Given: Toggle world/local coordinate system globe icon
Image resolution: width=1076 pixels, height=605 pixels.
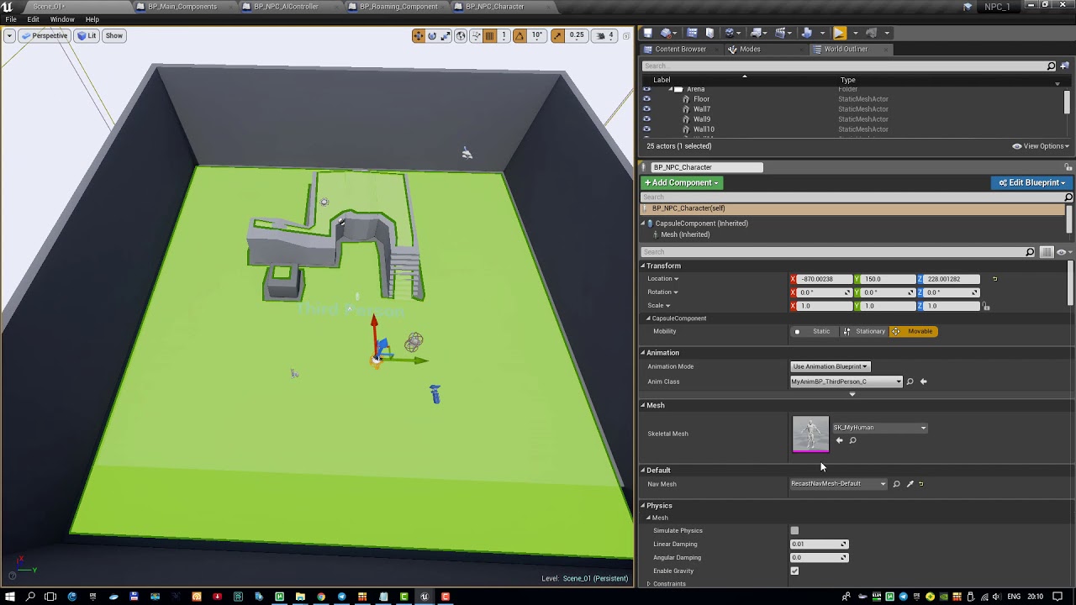Looking at the screenshot, I should [x=461, y=35].
